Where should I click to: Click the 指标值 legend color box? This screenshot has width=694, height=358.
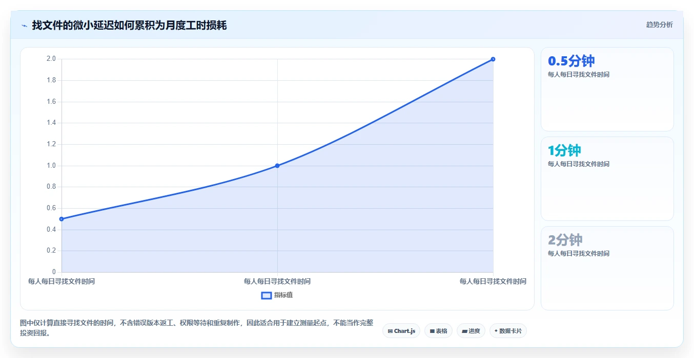tap(267, 295)
